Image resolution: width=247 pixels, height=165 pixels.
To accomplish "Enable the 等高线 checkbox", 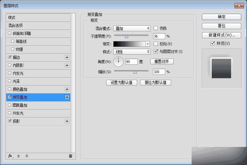I will pyautogui.click(x=13, y=41).
